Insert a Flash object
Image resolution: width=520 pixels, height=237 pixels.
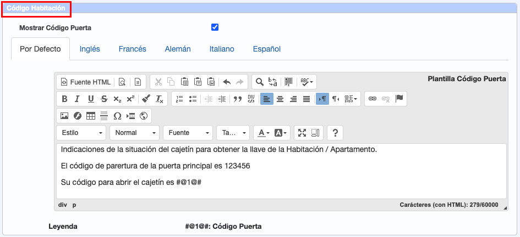77,116
